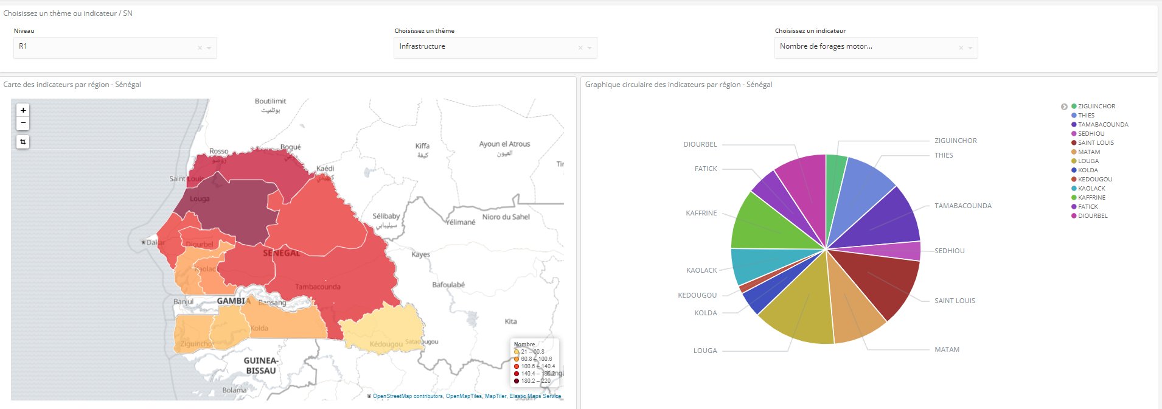The width and height of the screenshot is (1162, 409).
Task: Zoom out on the Senegal map
Action: tap(23, 123)
